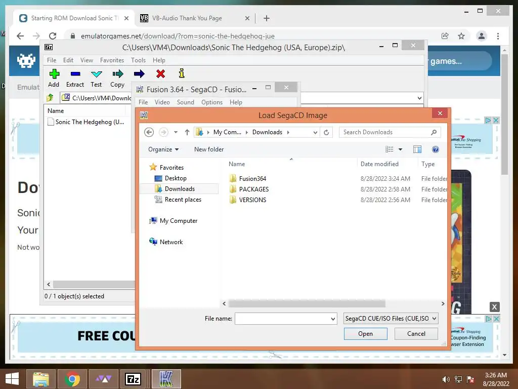
Task: Open Fusion Sound menu
Action: click(185, 102)
